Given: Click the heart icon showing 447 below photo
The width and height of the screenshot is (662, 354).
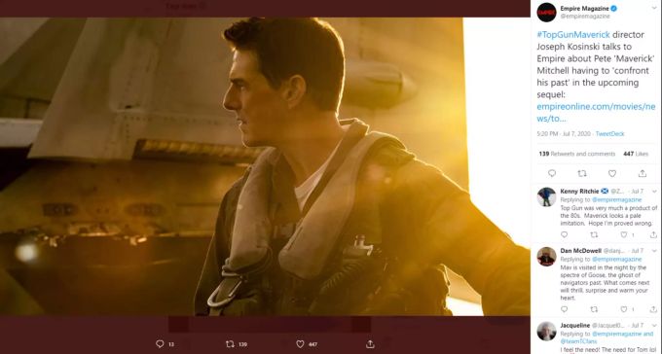Looking at the screenshot, I should tap(300, 344).
